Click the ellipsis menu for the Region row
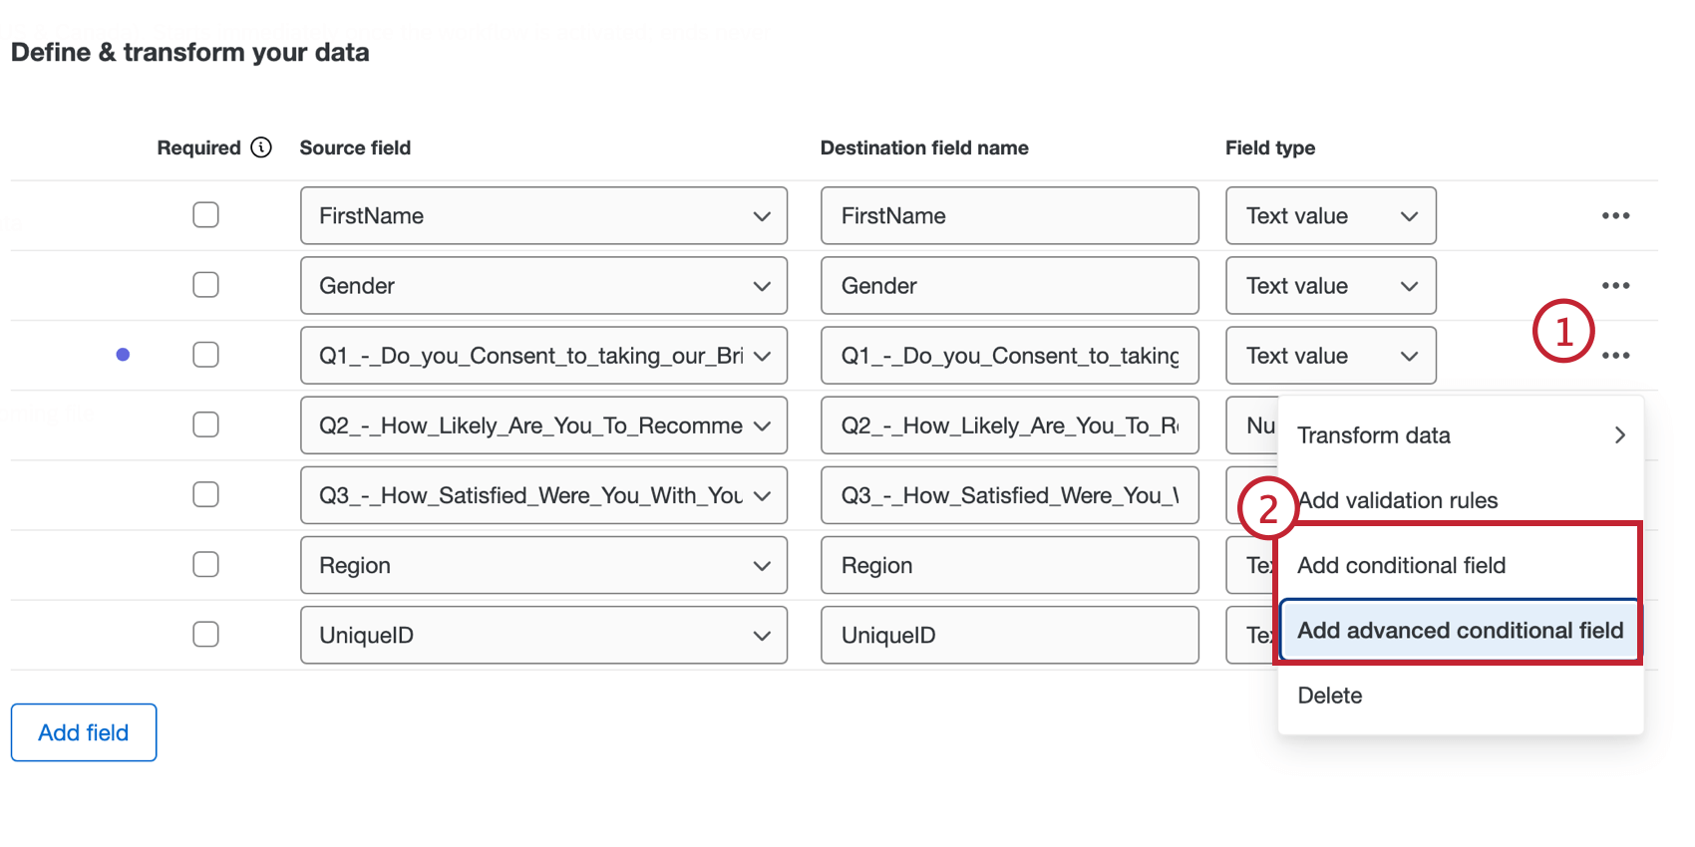1695x847 pixels. (1616, 564)
